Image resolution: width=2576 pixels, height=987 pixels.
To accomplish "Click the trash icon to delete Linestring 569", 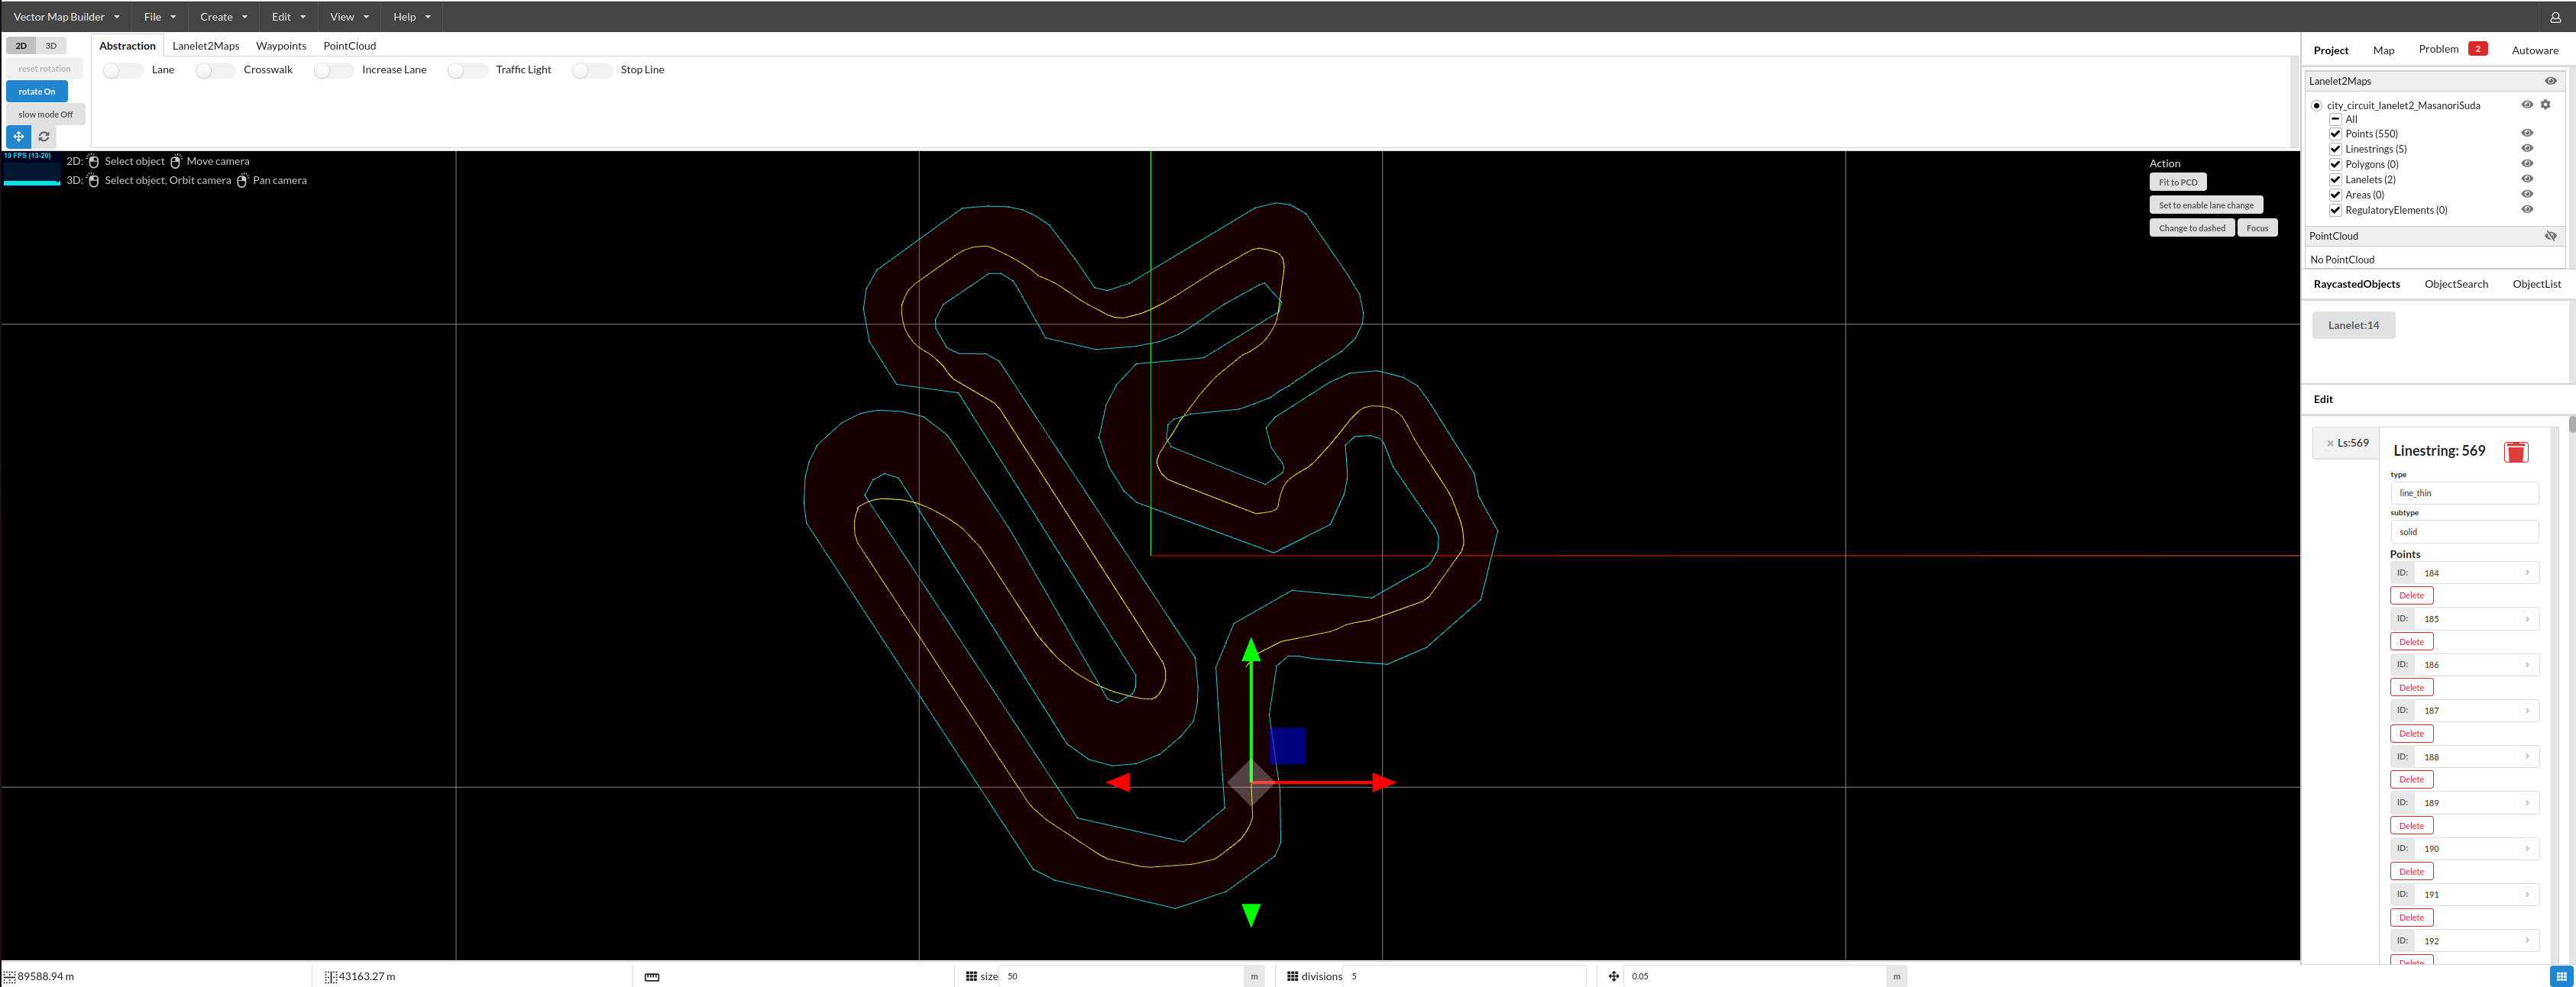I will 2516,452.
